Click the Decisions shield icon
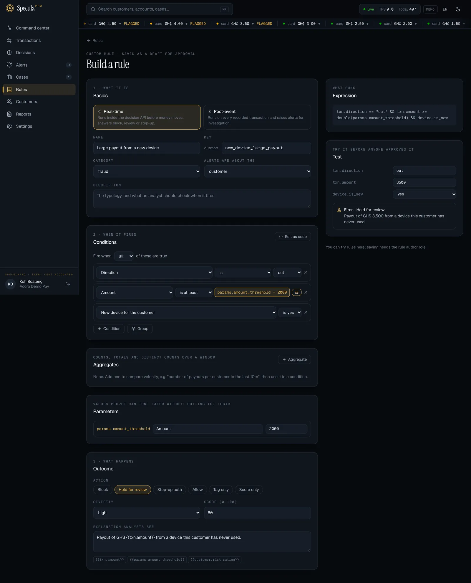 tap(9, 52)
